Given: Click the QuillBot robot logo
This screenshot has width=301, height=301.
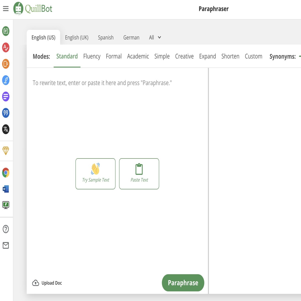Looking at the screenshot, I should point(18,8).
